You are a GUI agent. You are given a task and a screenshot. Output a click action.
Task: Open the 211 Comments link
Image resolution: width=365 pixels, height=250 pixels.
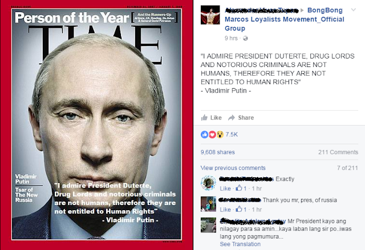[x=338, y=152]
